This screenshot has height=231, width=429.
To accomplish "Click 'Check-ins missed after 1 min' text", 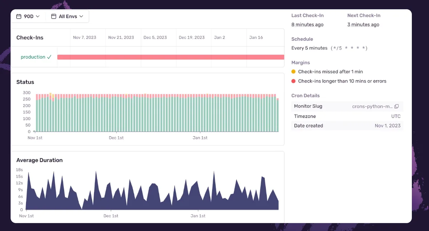I will click(330, 72).
